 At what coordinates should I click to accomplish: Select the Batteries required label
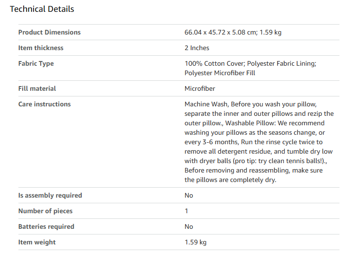click(x=46, y=226)
